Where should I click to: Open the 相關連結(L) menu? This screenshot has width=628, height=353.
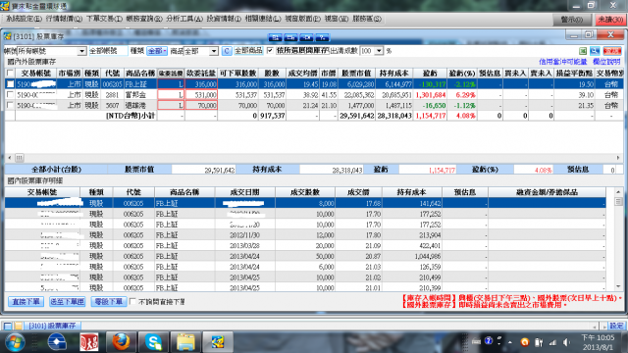click(x=262, y=19)
